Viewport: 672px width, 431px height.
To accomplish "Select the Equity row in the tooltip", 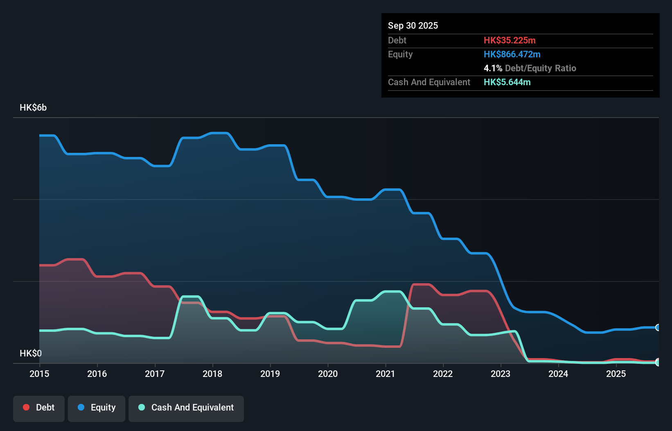I will coord(400,54).
